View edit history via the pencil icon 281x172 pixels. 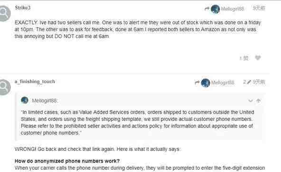(x=247, y=82)
